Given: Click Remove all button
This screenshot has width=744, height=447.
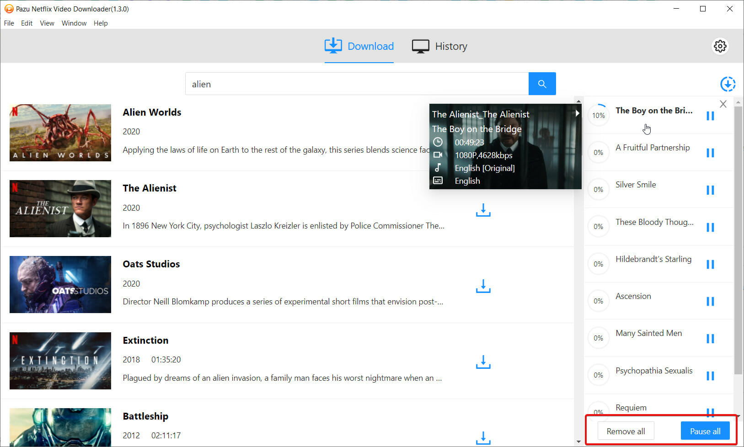Looking at the screenshot, I should pyautogui.click(x=626, y=431).
